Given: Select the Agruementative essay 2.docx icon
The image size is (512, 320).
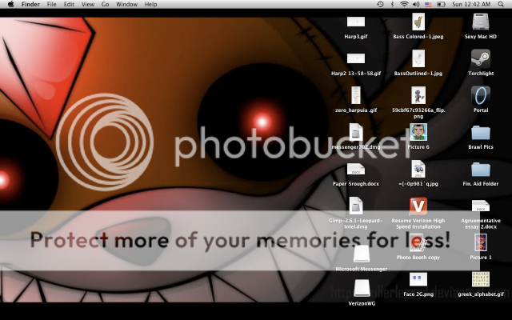Looking at the screenshot, I should (481, 206).
